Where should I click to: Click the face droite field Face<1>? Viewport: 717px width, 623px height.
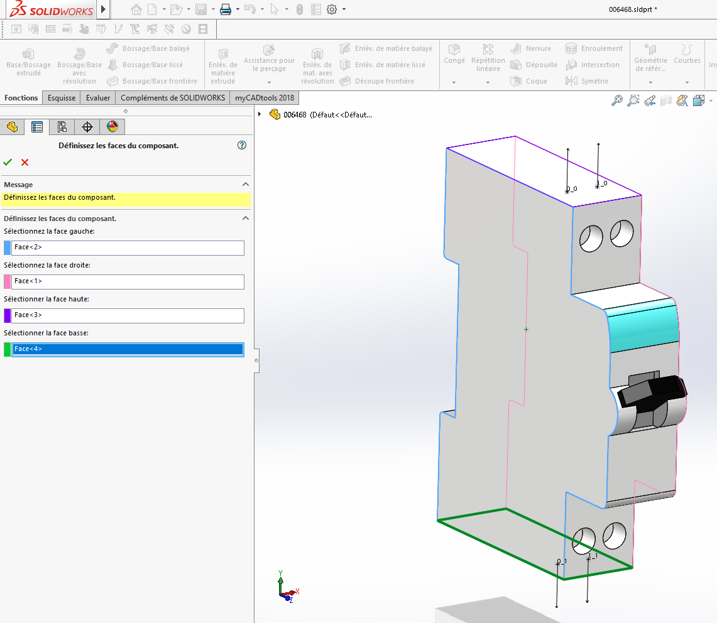(x=128, y=281)
